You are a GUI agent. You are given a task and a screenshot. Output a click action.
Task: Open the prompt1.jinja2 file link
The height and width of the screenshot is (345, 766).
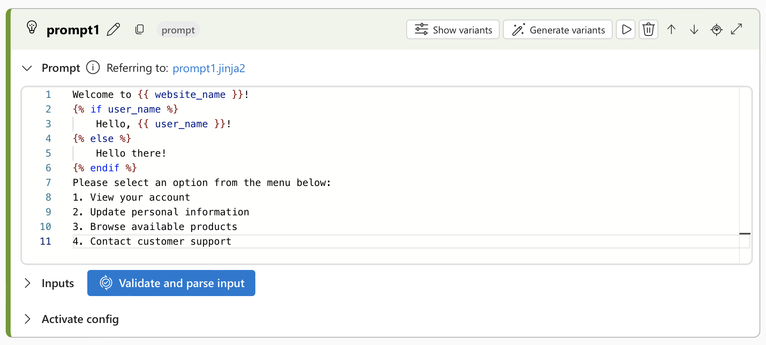click(x=208, y=68)
